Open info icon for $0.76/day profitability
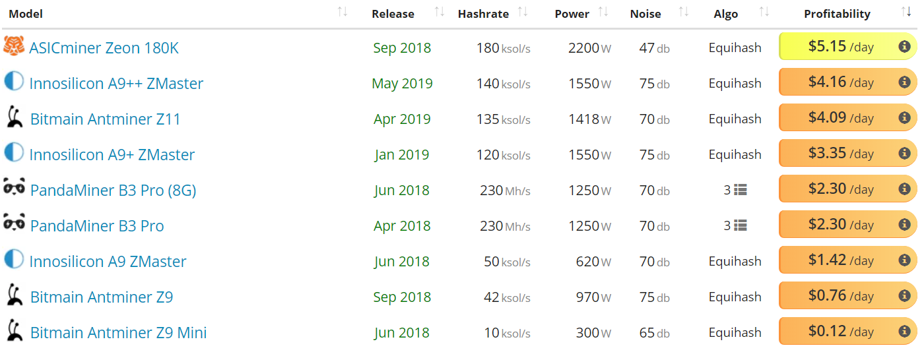Image resolution: width=924 pixels, height=356 pixels. (905, 296)
